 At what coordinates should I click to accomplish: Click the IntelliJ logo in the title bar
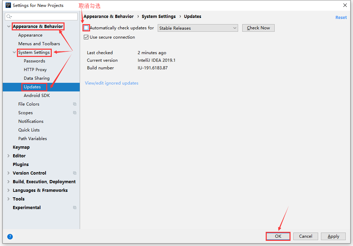click(x=8, y=5)
